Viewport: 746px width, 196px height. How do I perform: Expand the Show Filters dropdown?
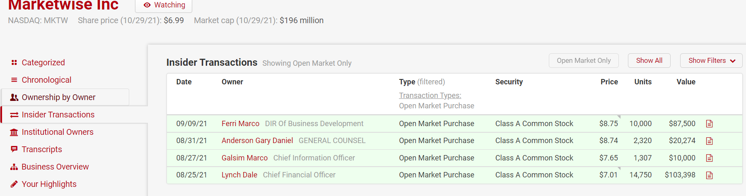(711, 60)
